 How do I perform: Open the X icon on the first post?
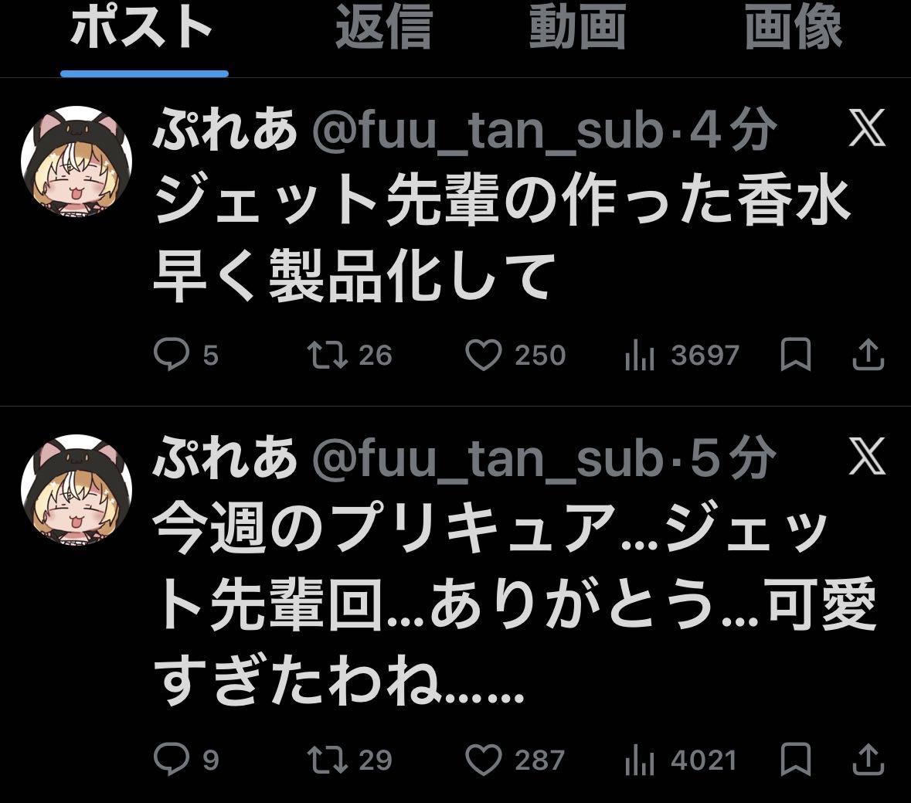(867, 128)
